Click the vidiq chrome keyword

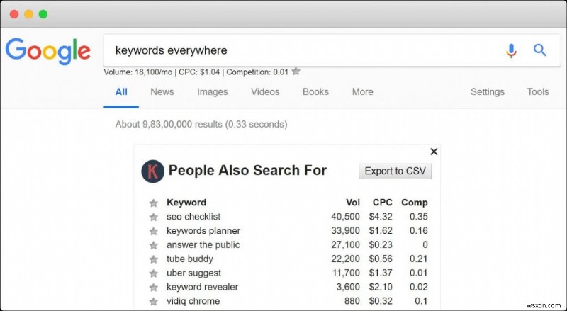(193, 301)
